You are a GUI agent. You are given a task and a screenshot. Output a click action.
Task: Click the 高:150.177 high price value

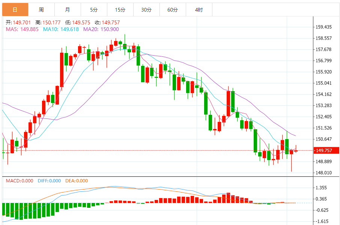(x=48, y=22)
